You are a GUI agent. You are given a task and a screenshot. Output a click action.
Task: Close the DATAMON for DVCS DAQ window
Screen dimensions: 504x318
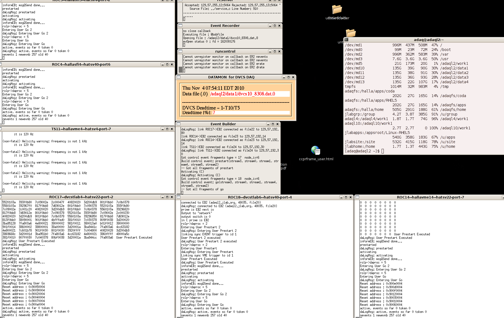293,77
